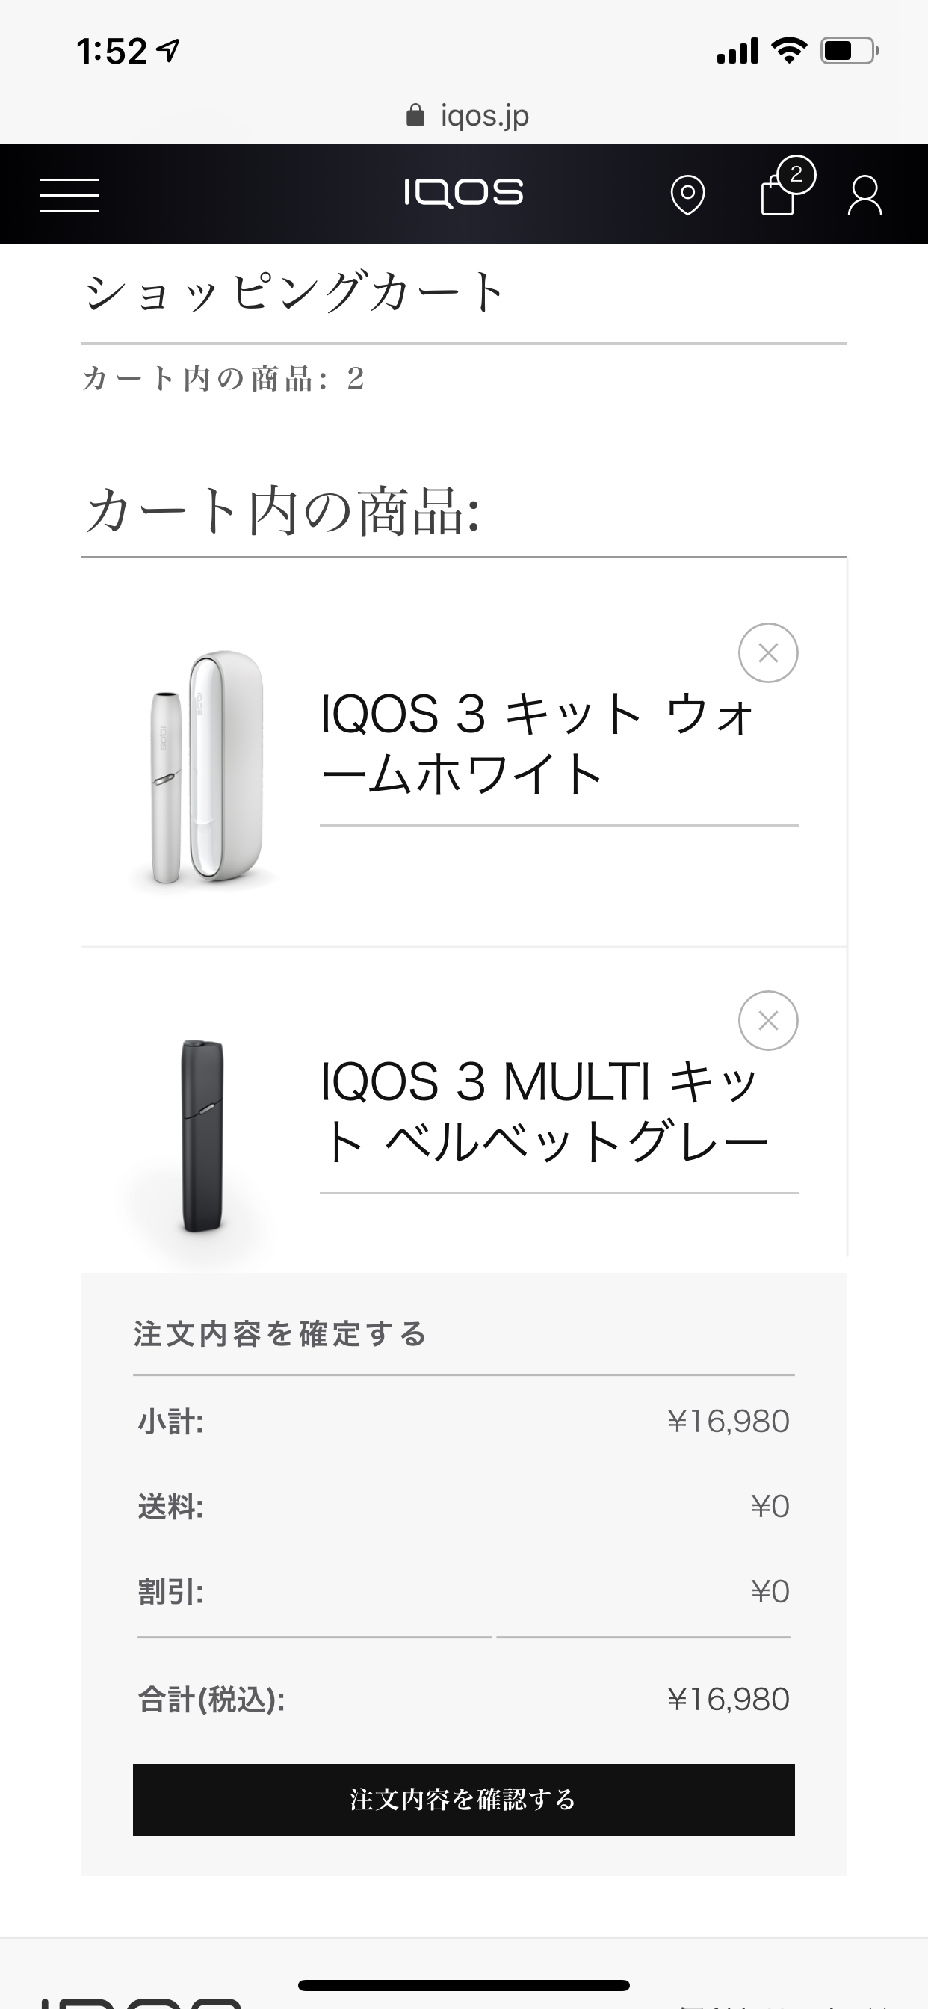
Task: Open the user account profile icon
Action: pos(864,195)
